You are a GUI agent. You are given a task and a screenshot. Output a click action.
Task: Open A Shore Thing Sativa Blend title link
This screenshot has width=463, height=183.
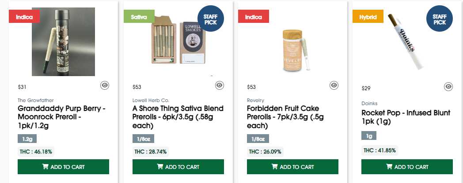178,117
